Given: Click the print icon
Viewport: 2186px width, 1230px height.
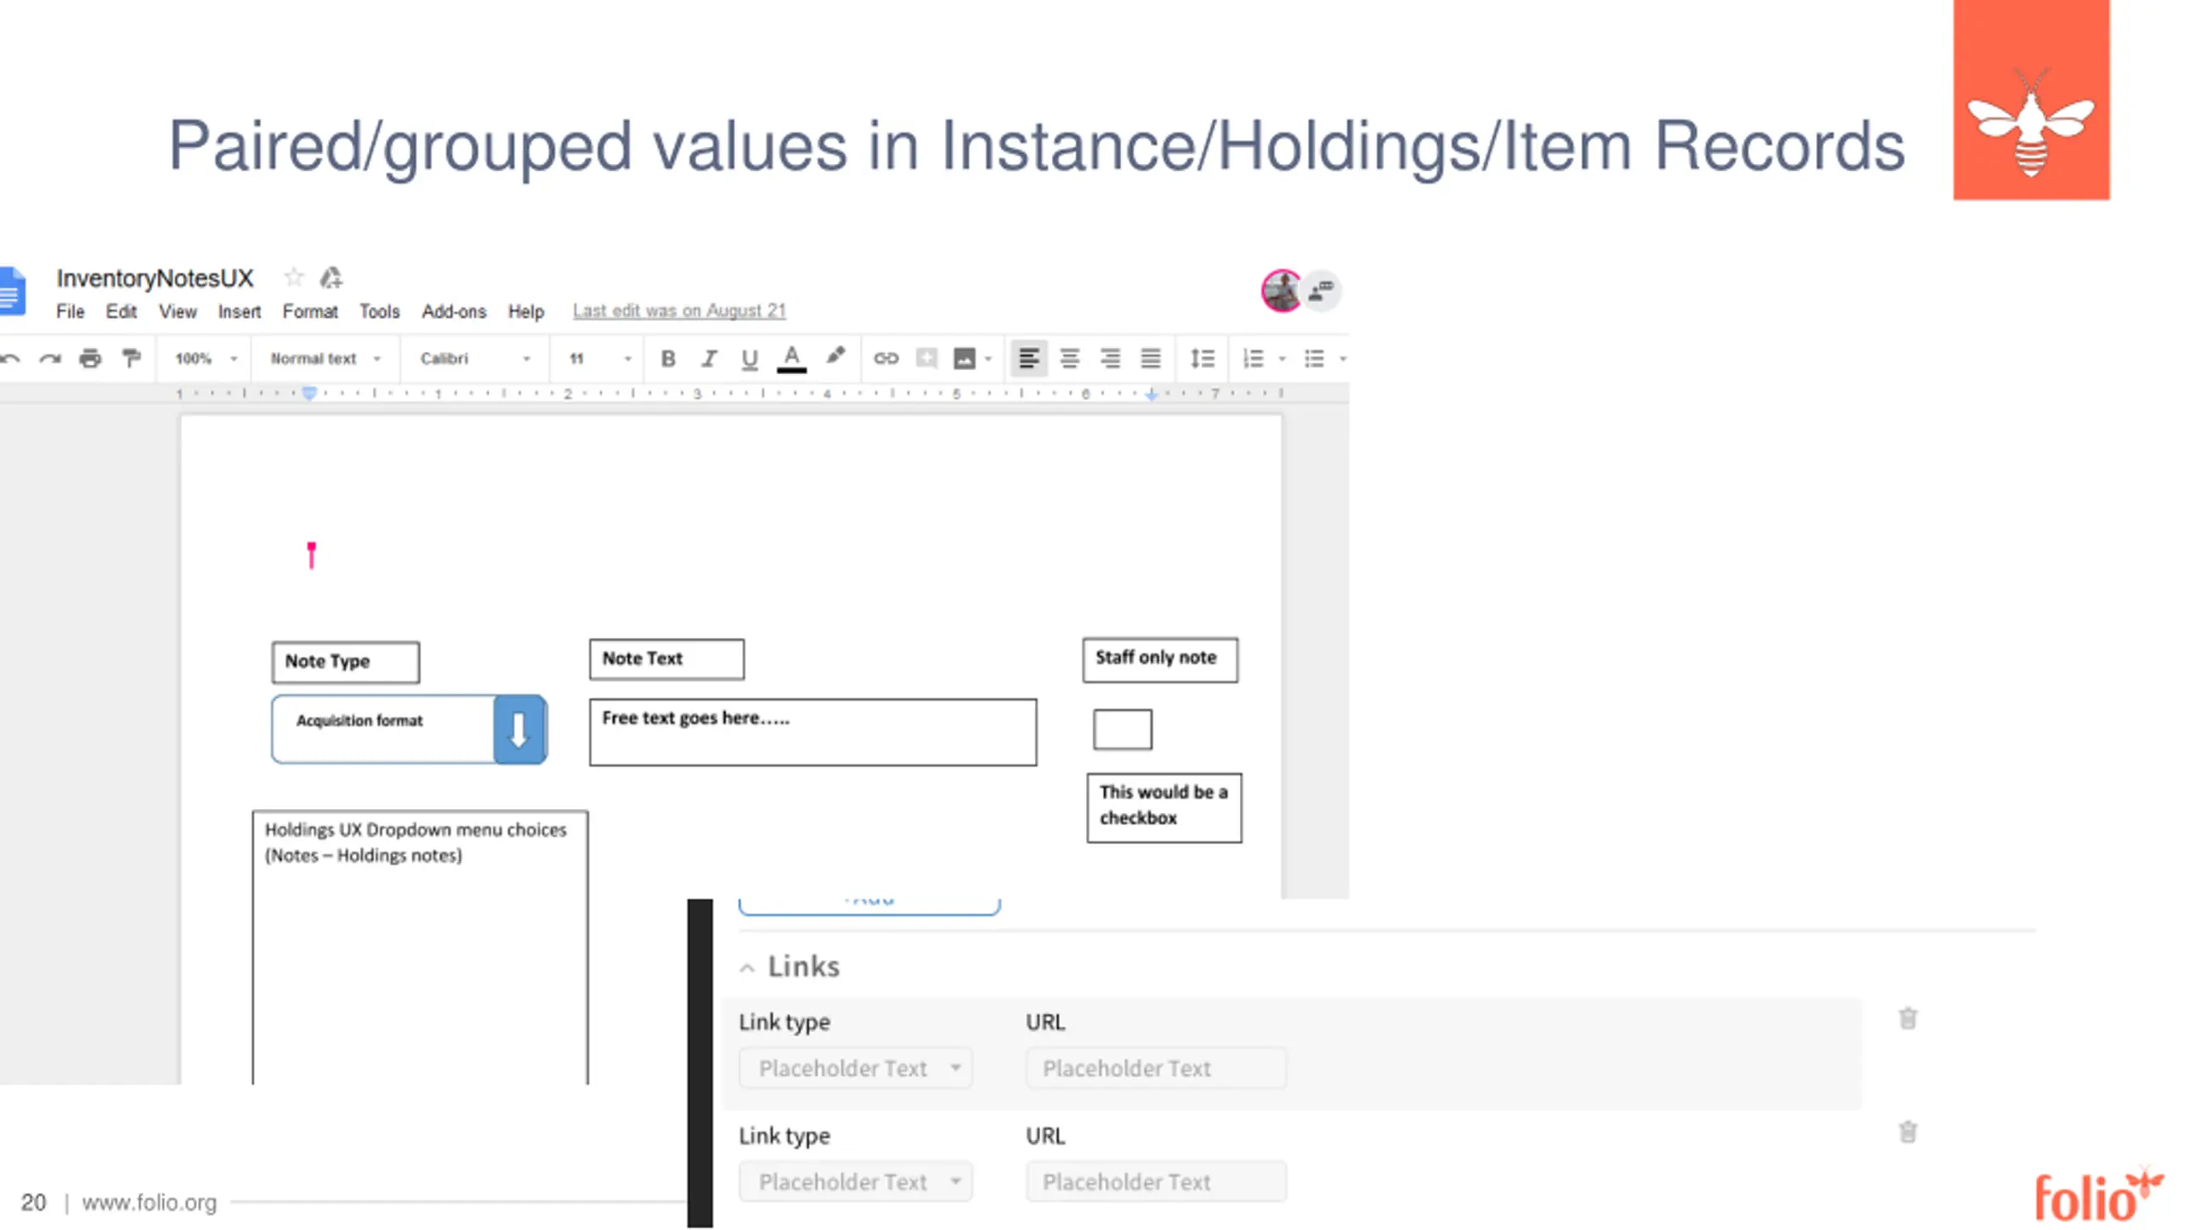Looking at the screenshot, I should click(x=91, y=359).
